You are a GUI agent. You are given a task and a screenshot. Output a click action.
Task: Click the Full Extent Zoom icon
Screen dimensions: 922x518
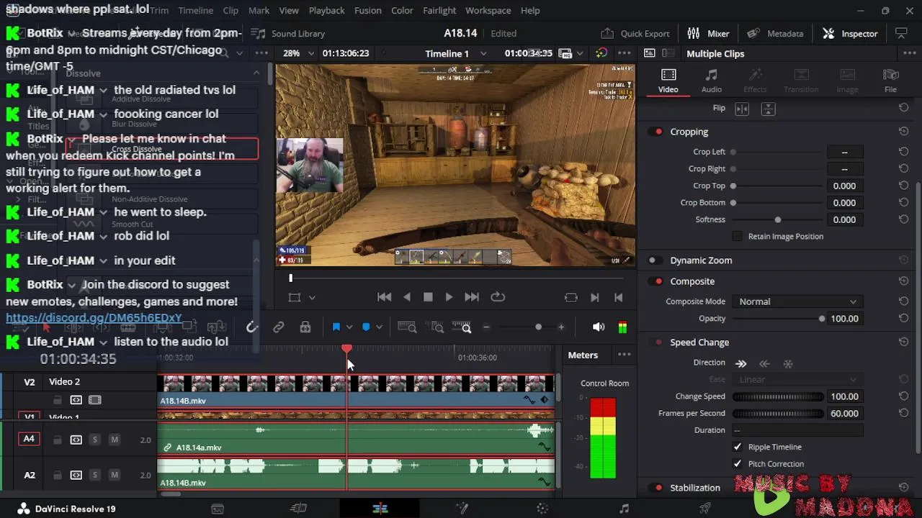(407, 327)
